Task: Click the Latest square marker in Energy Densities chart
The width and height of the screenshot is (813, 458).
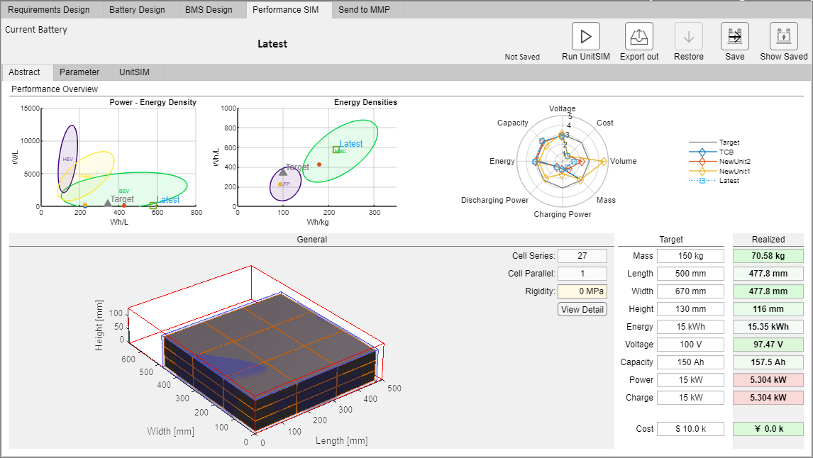Action: pyautogui.click(x=336, y=150)
